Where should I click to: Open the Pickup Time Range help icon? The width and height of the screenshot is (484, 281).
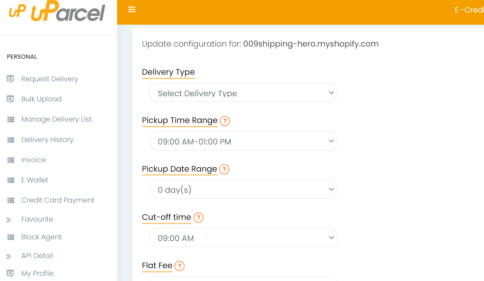tap(224, 121)
